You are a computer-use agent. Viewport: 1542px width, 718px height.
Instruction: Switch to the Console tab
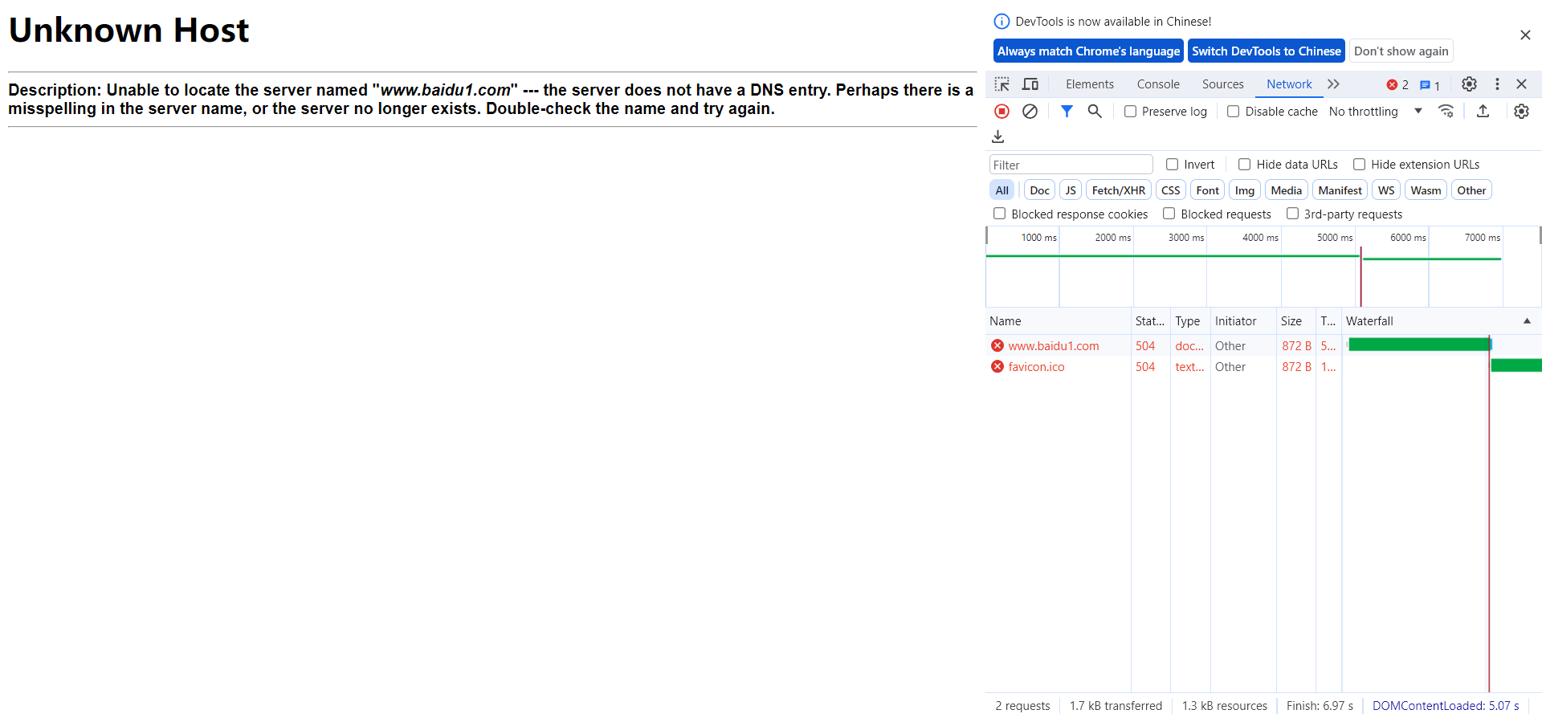point(1158,84)
